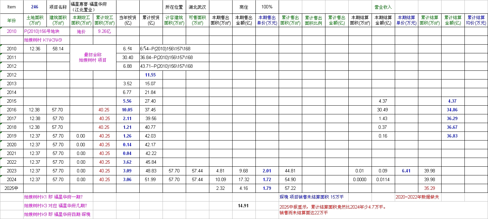Select the '2025中' year cell

[12, 188]
